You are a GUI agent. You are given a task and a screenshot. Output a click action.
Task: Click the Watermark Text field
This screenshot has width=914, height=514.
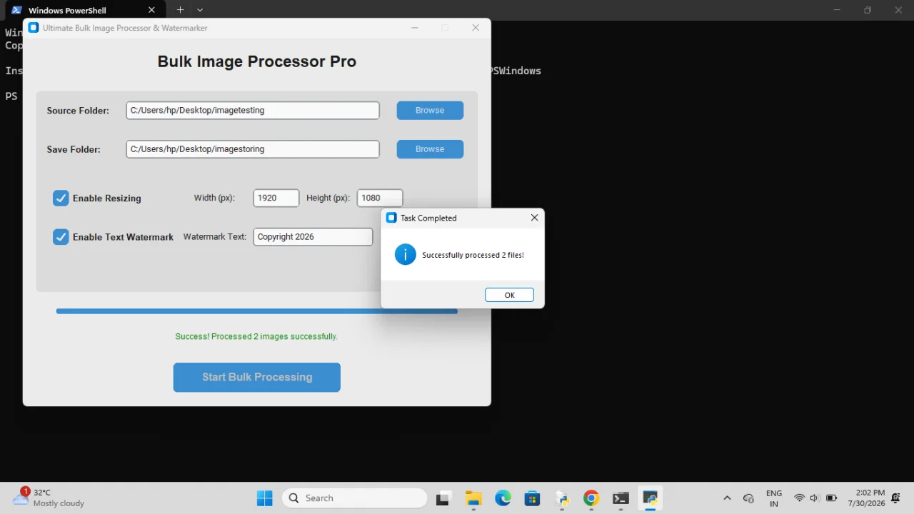[313, 236]
